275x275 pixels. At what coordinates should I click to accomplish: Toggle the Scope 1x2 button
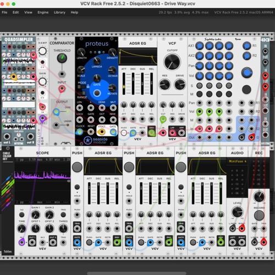(21, 215)
